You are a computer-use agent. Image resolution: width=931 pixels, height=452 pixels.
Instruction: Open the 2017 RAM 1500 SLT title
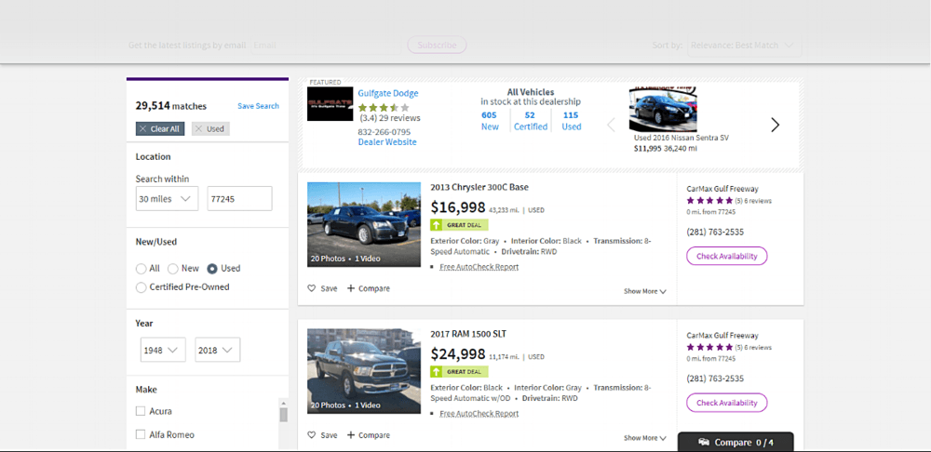[468, 334]
